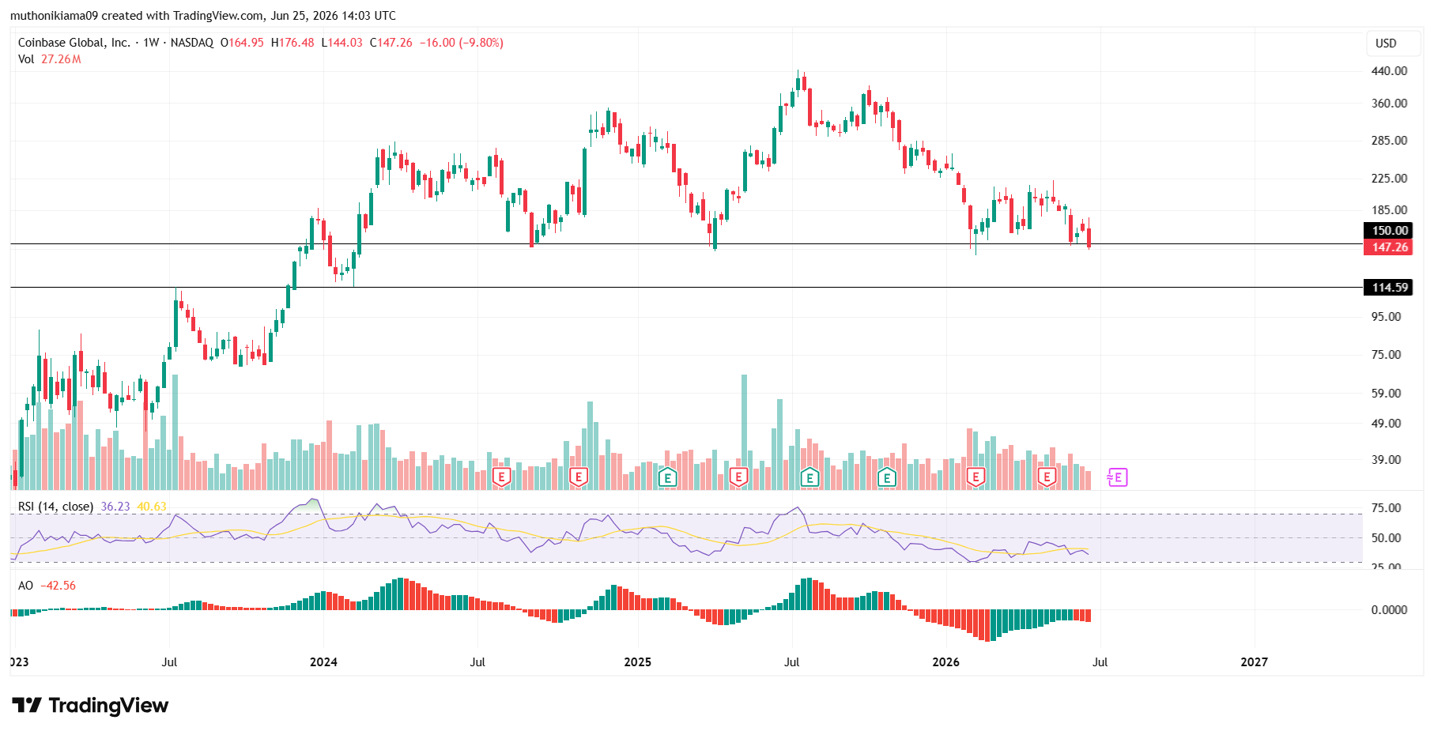Click the 2027 time axis label

point(1254,662)
